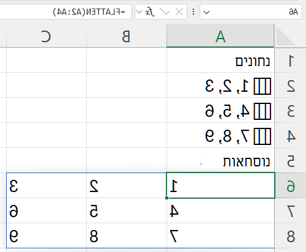Viewport: 306px width, 252px height.
Task: Click cell B8 containing 8
Action: click(127, 235)
